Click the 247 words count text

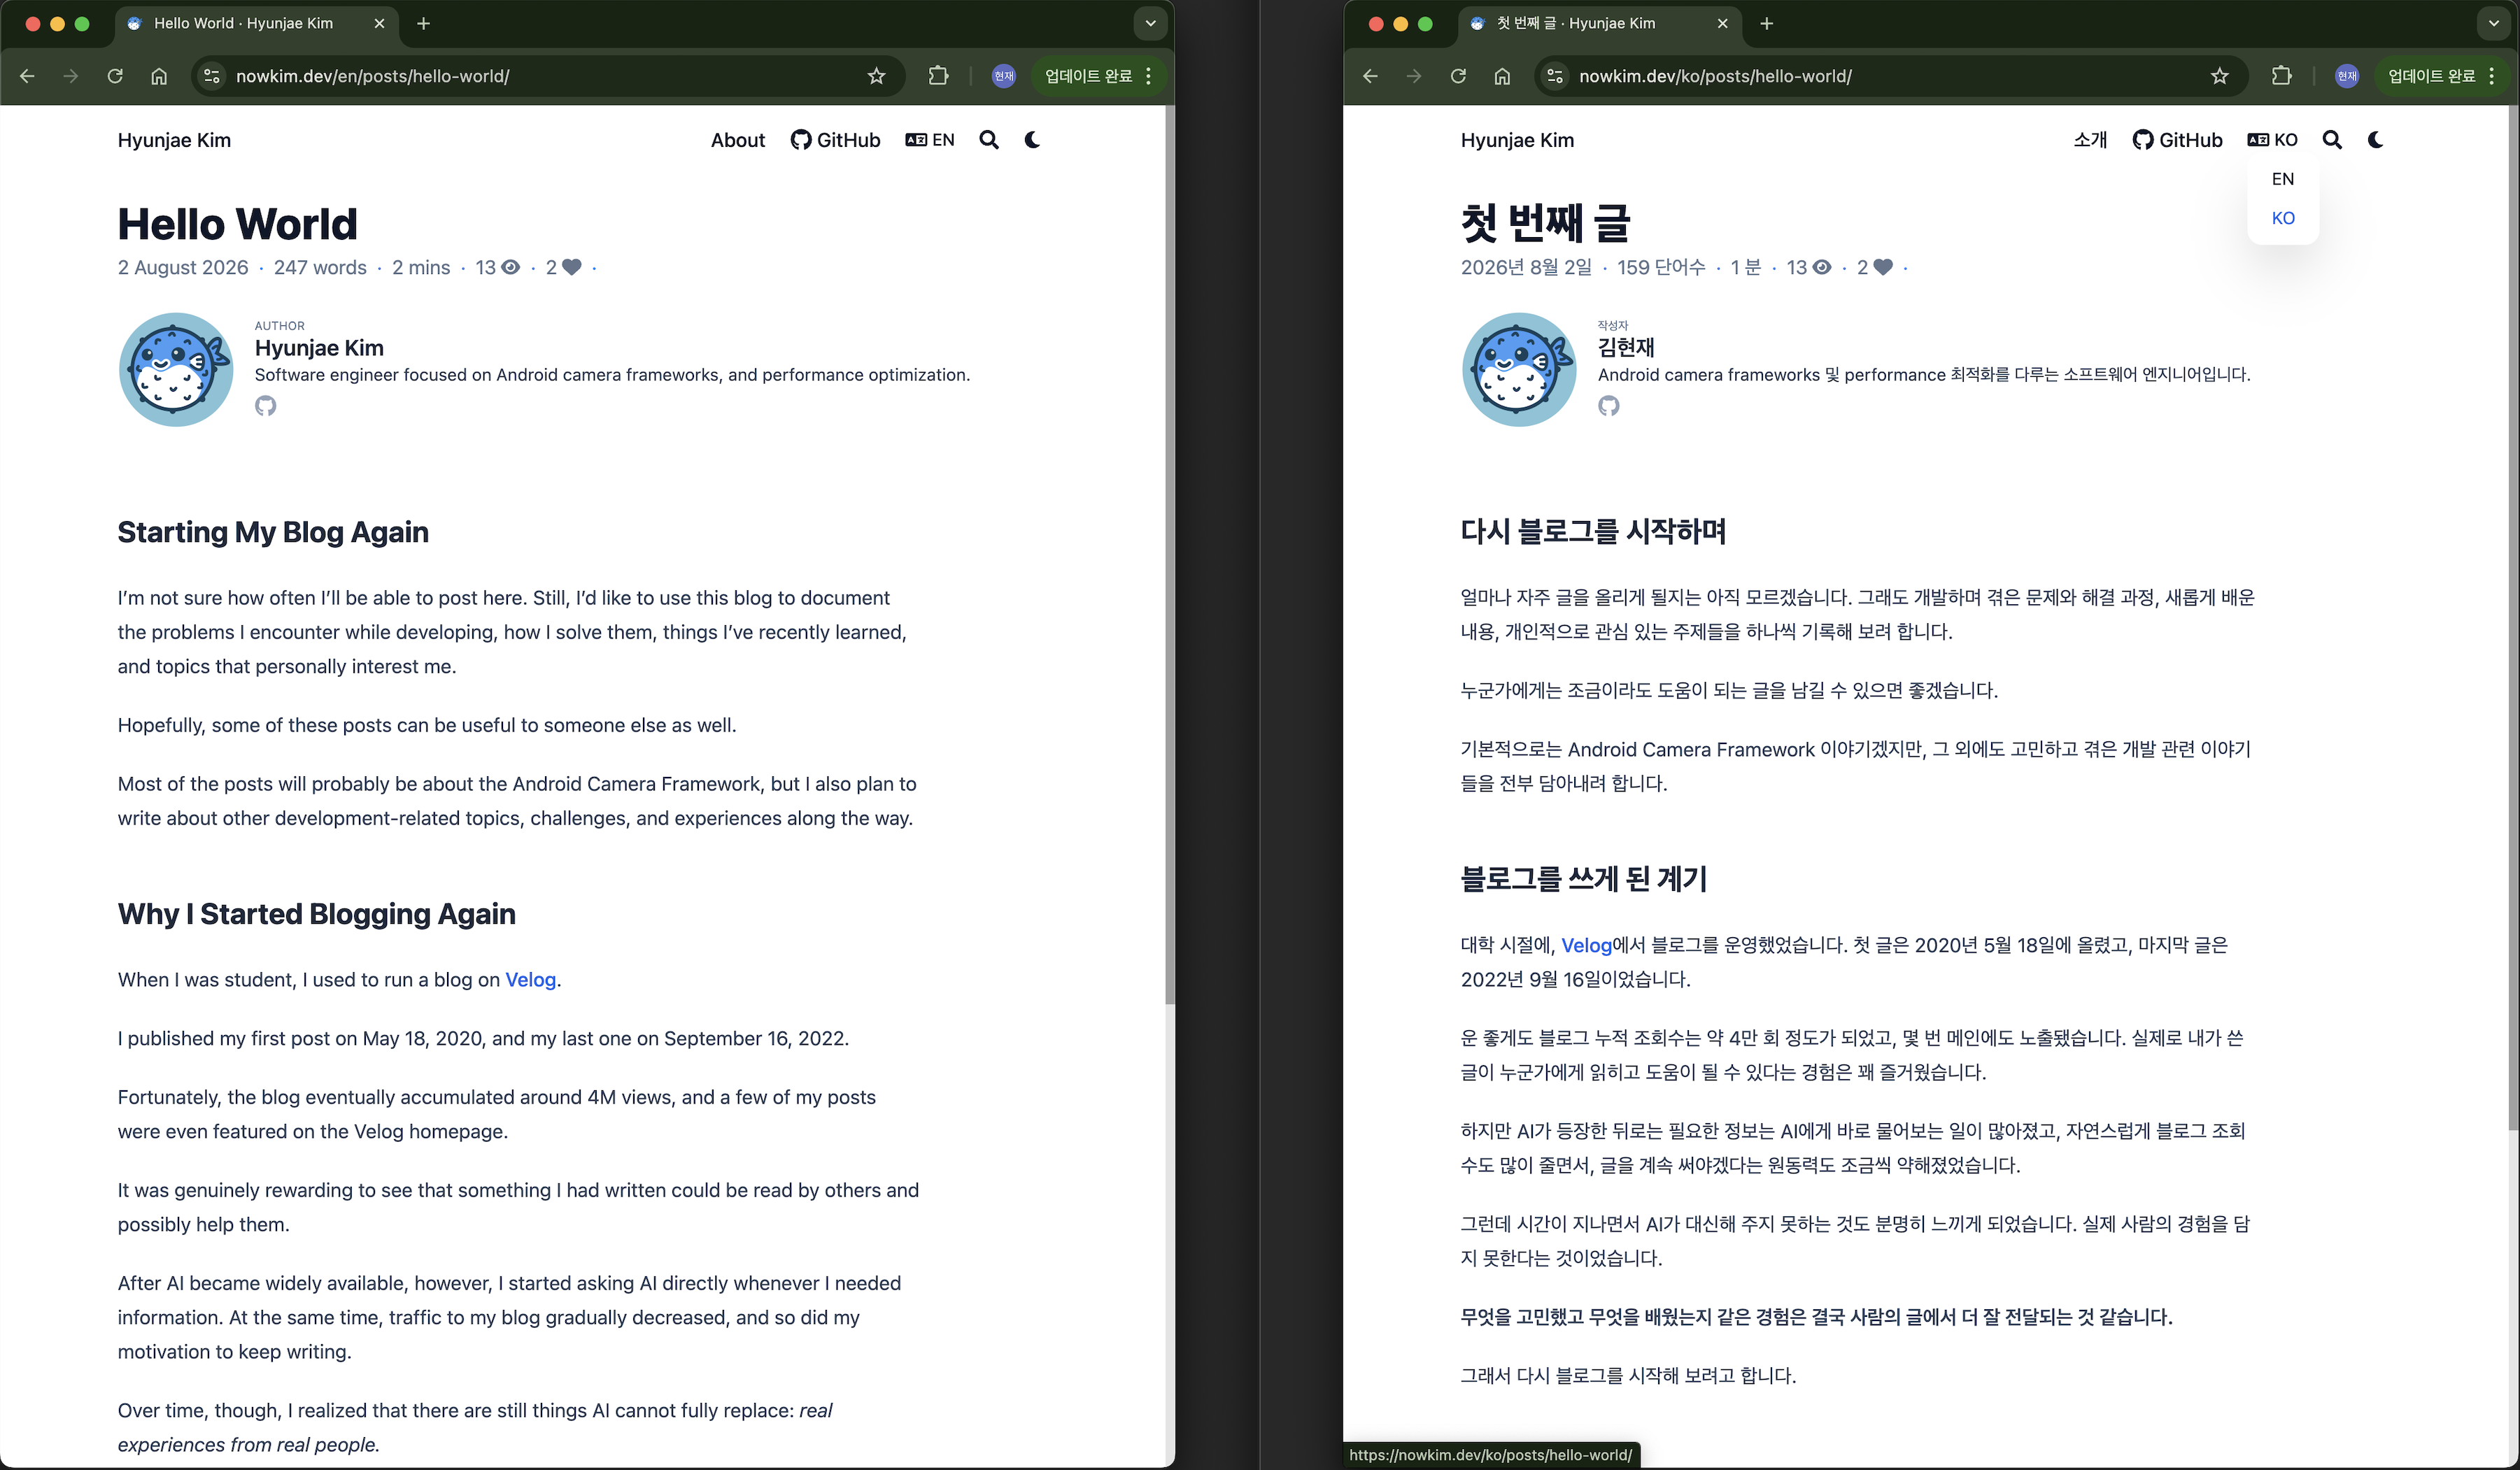(320, 267)
